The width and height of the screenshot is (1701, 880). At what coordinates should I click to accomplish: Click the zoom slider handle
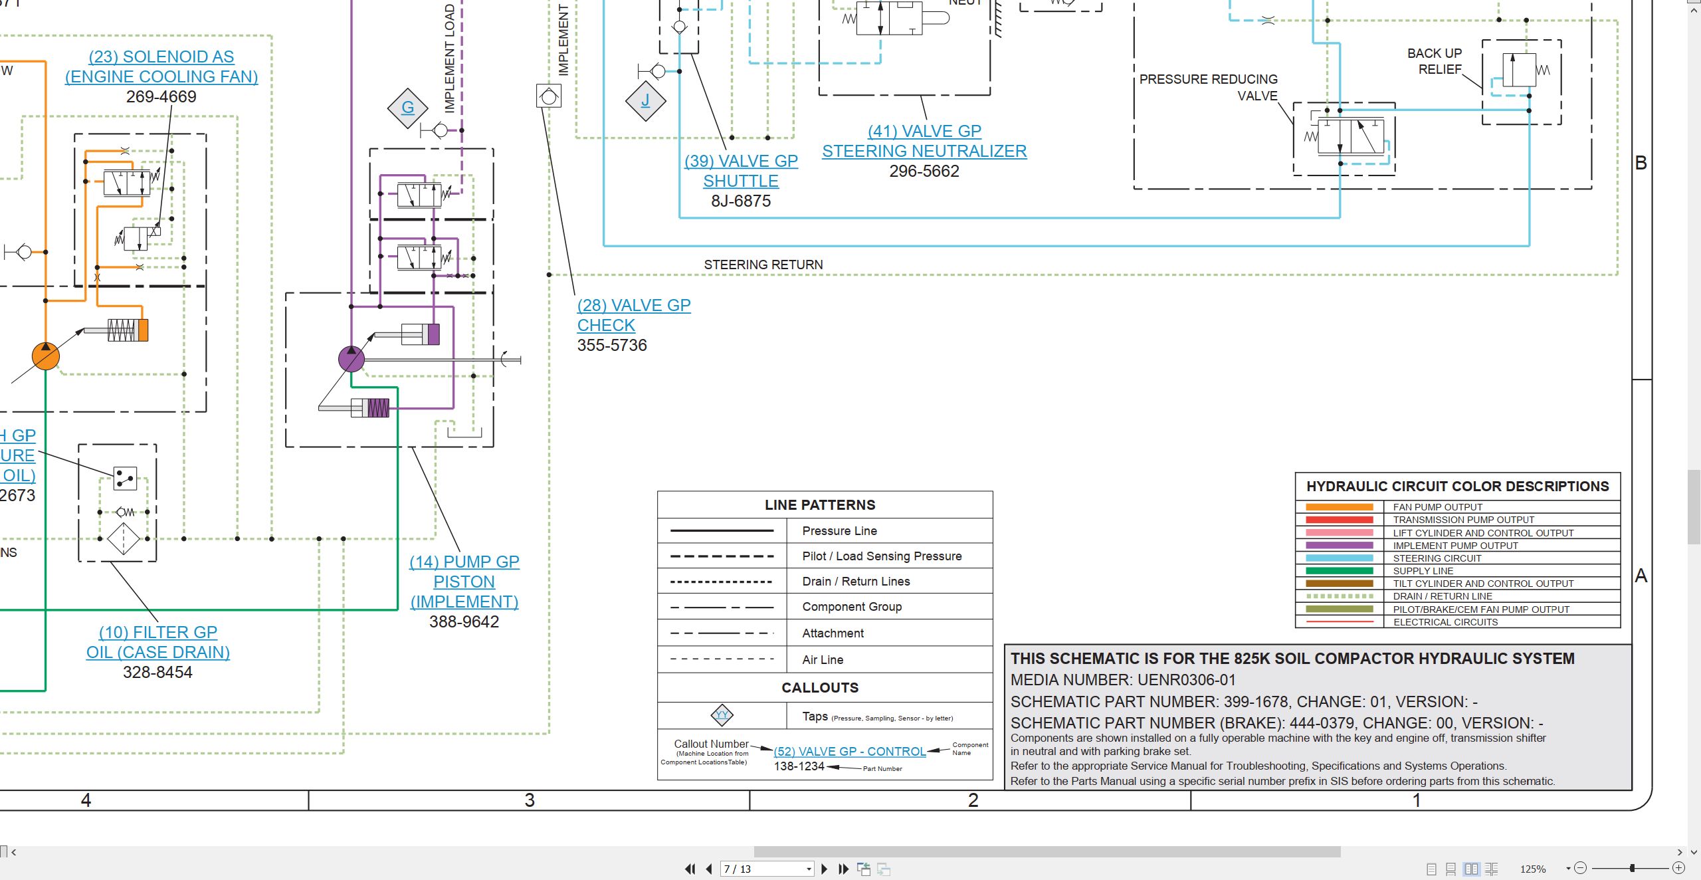[1632, 868]
